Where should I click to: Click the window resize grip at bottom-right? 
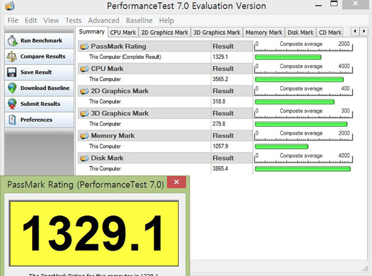(365, 269)
